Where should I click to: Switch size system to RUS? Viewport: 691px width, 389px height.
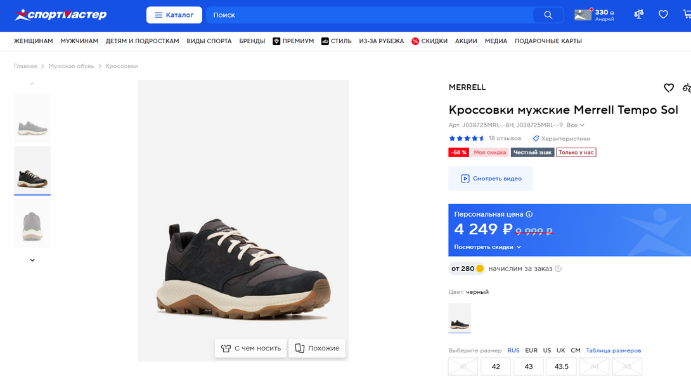513,351
